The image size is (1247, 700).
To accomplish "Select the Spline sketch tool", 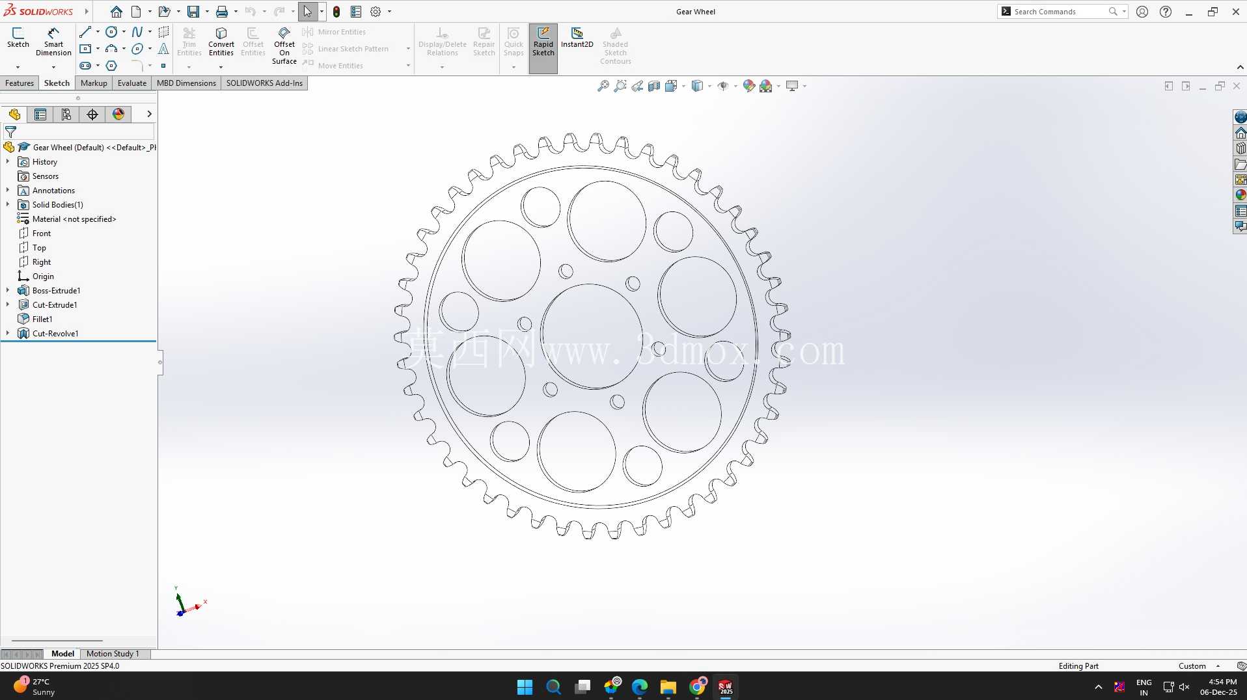I will click(137, 32).
